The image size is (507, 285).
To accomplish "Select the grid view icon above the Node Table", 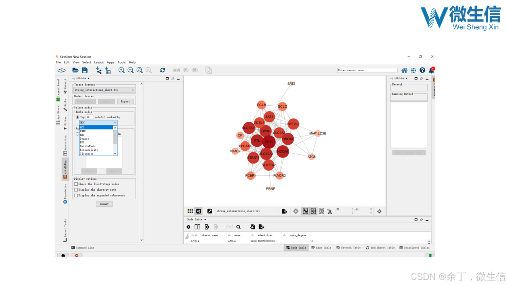I will pyautogui.click(x=191, y=211).
